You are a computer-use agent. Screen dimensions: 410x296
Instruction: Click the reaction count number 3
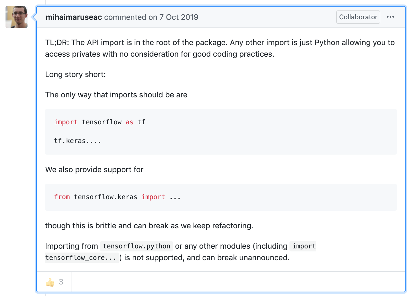click(61, 282)
